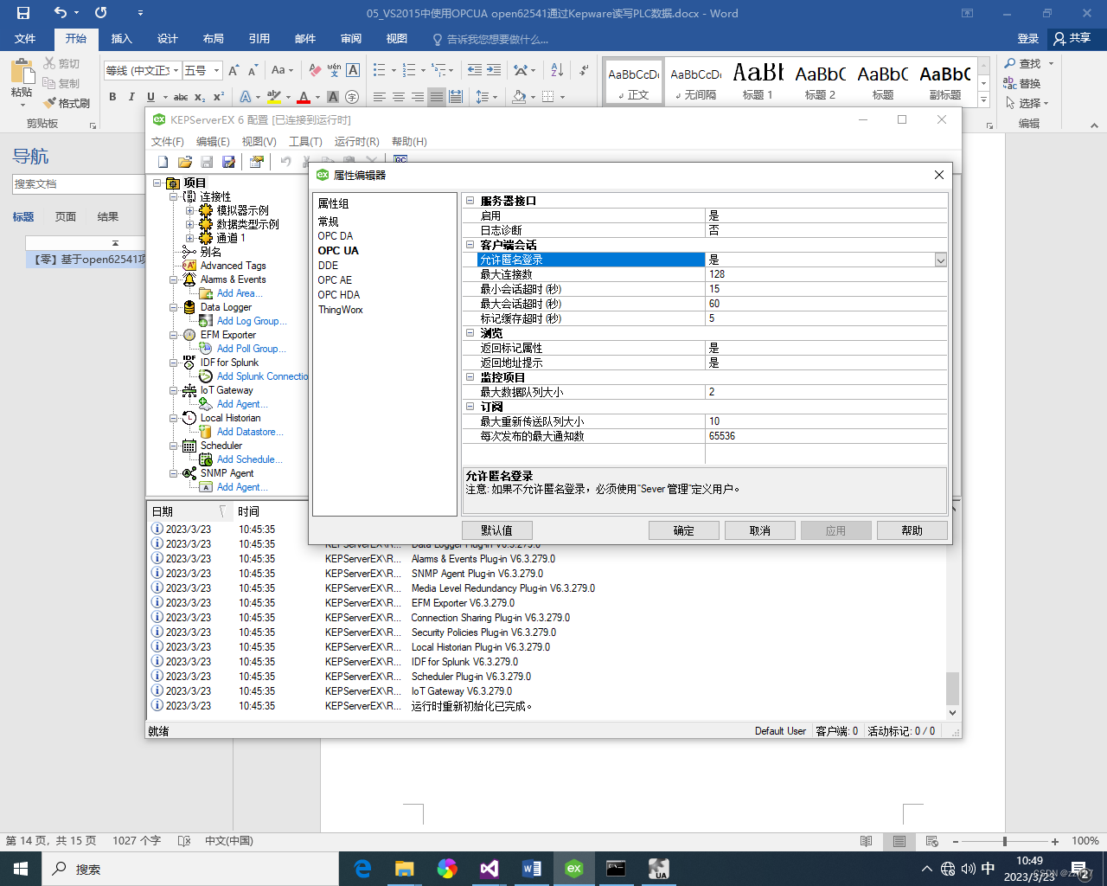Click the Justify alignment icon in Word
This screenshot has height=886, width=1107.
[x=437, y=97]
